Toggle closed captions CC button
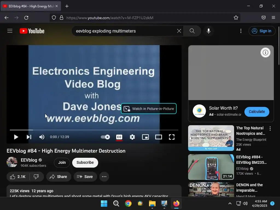The image size is (280, 210). [119, 137]
